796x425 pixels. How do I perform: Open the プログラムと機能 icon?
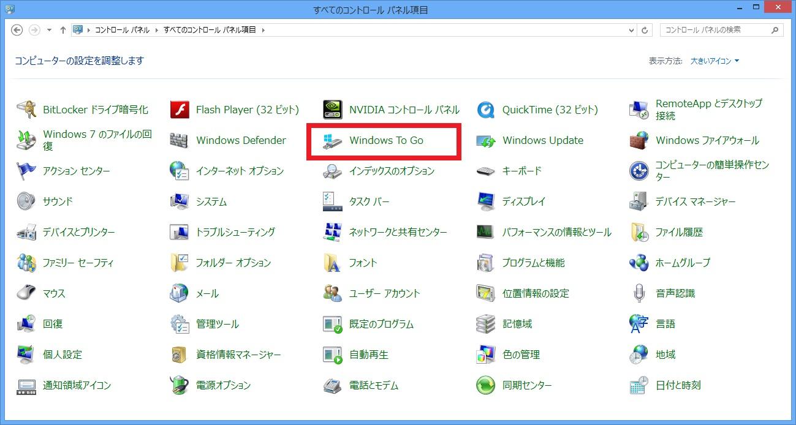485,263
